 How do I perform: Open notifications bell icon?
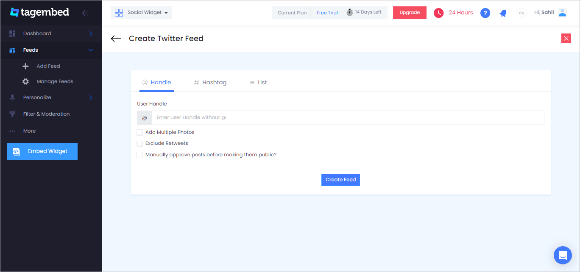tap(503, 13)
